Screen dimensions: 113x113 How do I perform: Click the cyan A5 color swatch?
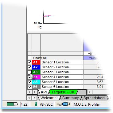pyautogui.click(x=36, y=82)
